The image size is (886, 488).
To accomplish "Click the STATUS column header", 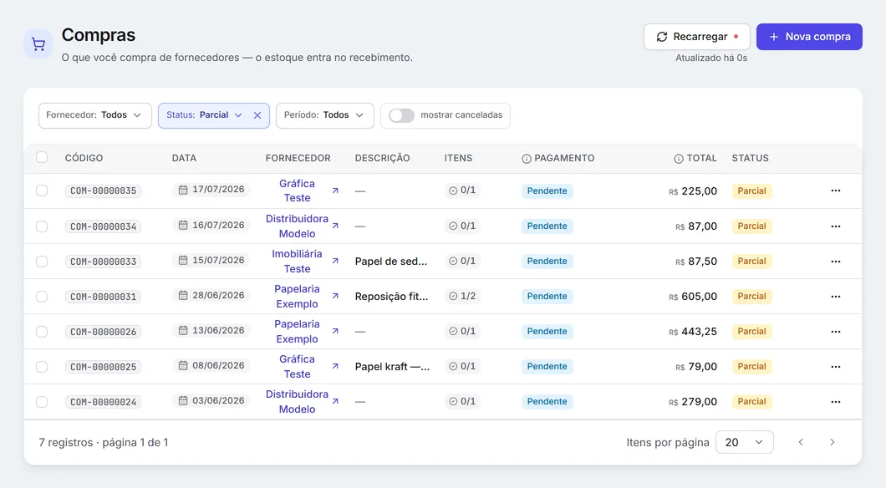I will pos(751,158).
